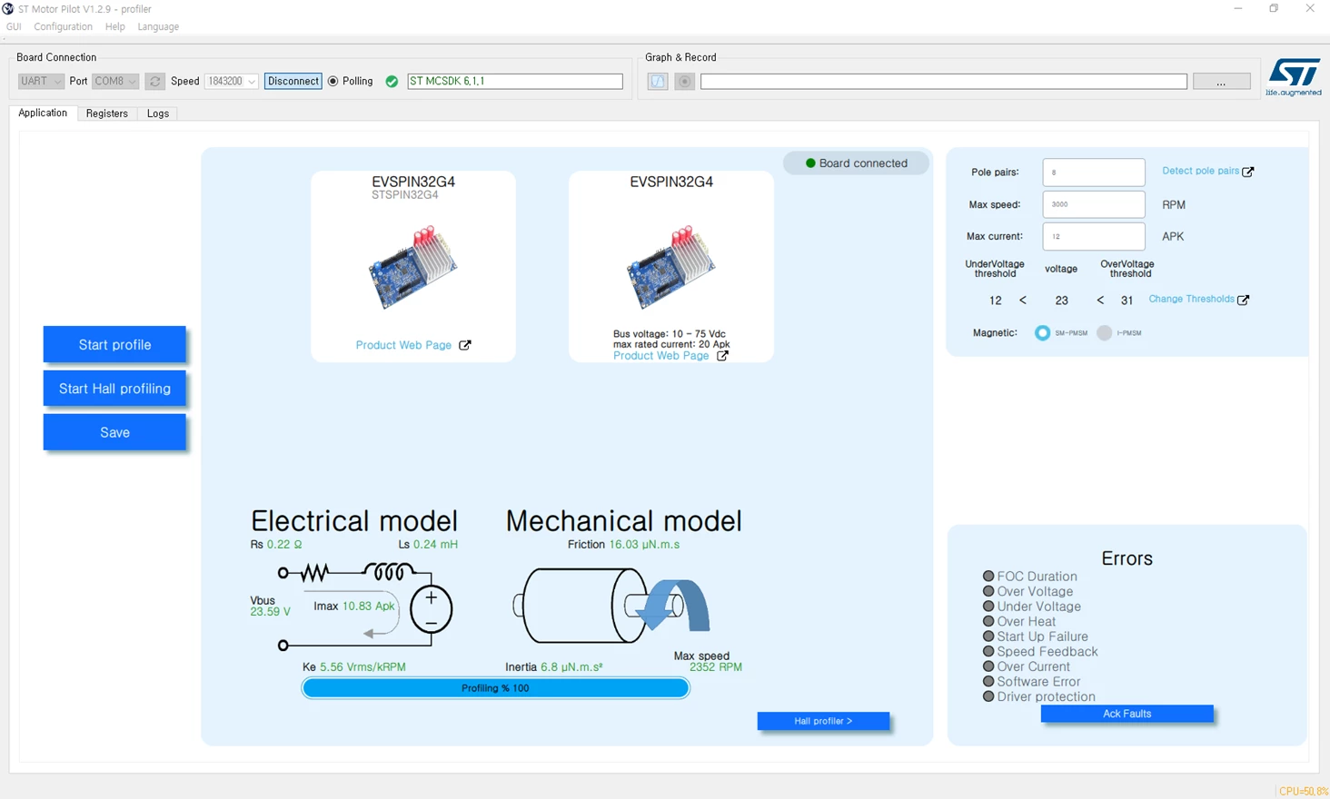Screen dimensions: 1330x799
Task: Click the Disconnect button
Action: [293, 82]
